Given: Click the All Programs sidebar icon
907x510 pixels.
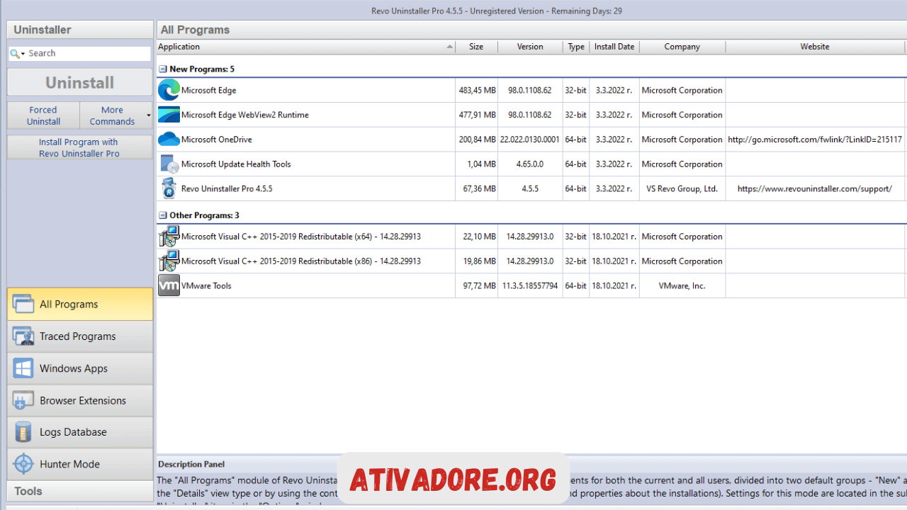Looking at the screenshot, I should pos(23,304).
